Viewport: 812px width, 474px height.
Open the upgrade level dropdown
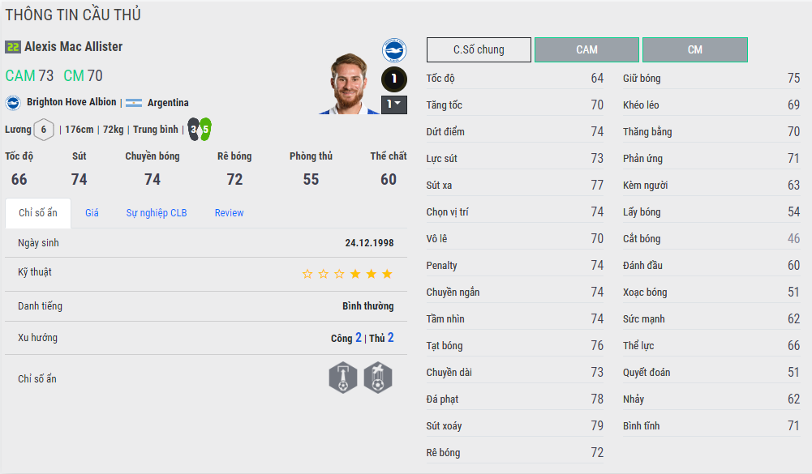pos(394,105)
